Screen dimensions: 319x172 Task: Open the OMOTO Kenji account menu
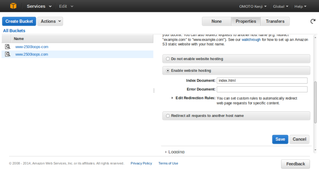click(x=253, y=6)
